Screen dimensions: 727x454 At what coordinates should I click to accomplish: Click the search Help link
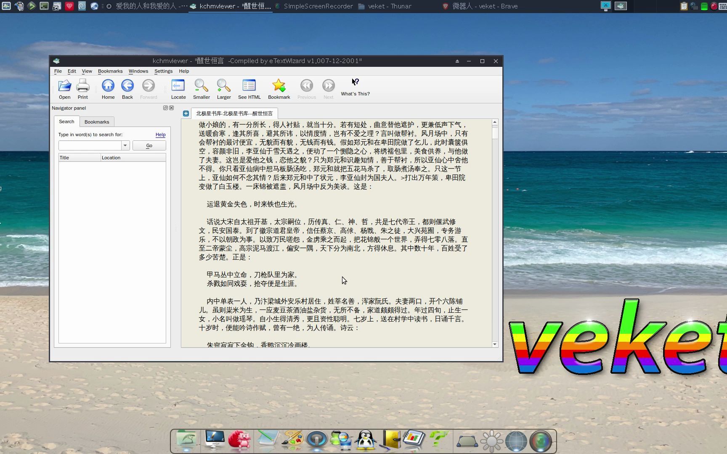tap(160, 135)
